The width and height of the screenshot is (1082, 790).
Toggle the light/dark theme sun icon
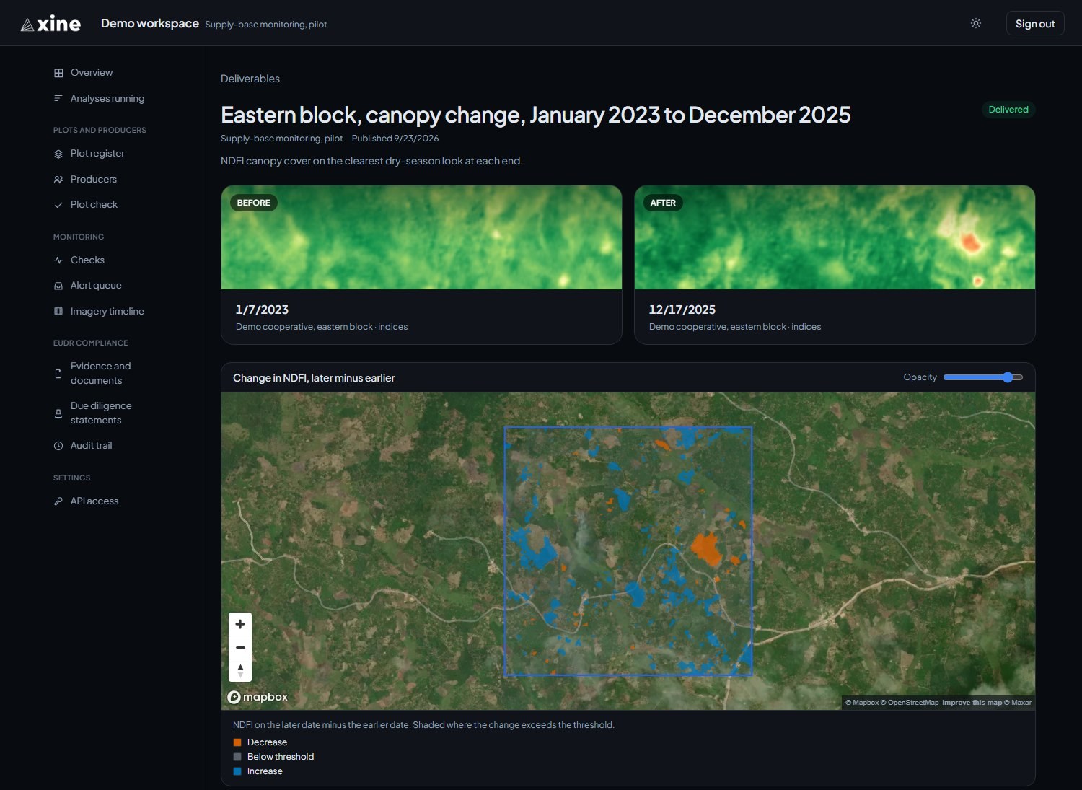tap(976, 23)
